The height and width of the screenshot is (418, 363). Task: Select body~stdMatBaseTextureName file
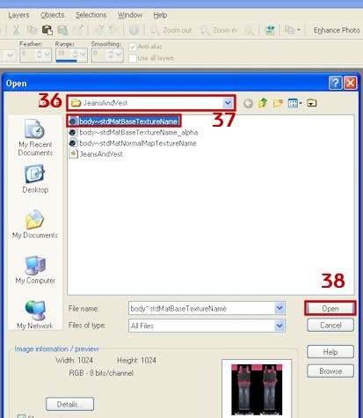(x=124, y=121)
